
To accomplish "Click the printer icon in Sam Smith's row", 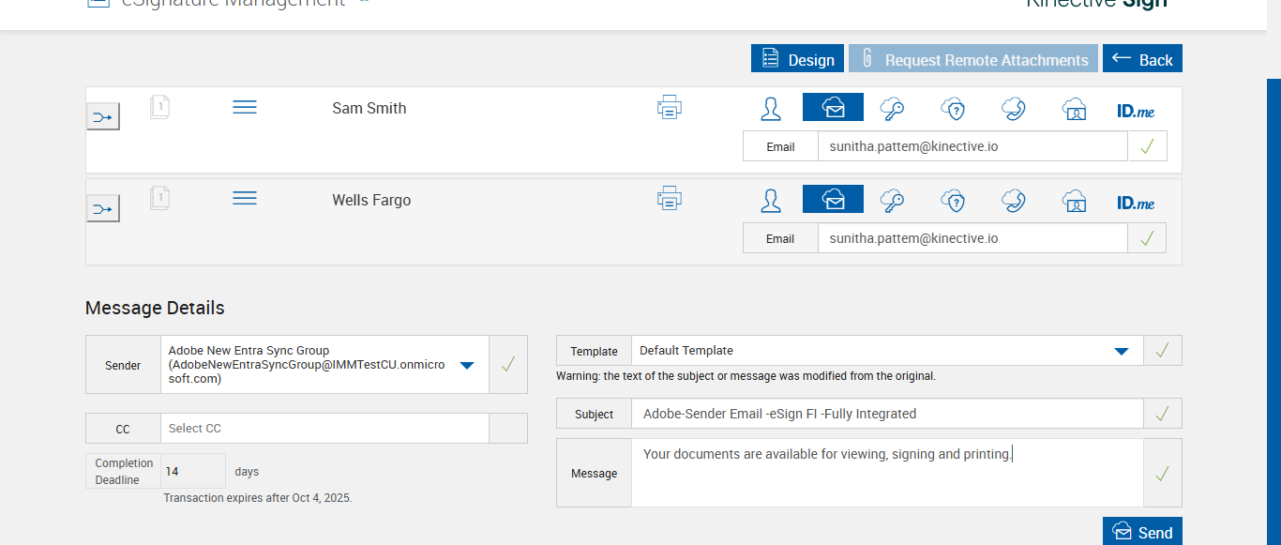I will point(669,108).
